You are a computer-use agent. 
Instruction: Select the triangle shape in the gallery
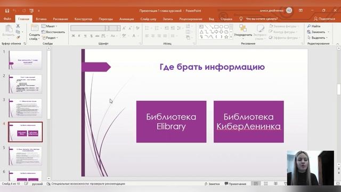[x=201, y=32]
